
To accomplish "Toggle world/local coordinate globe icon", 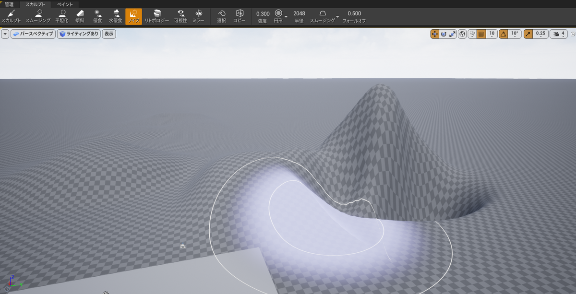I will pyautogui.click(x=462, y=34).
